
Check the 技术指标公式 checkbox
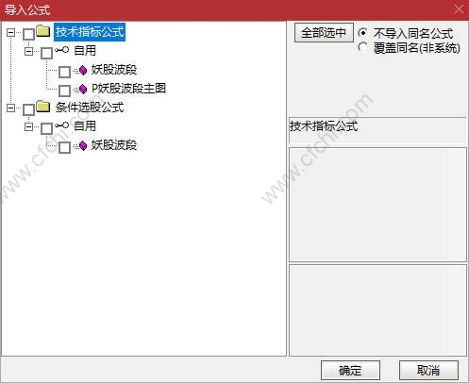point(29,34)
